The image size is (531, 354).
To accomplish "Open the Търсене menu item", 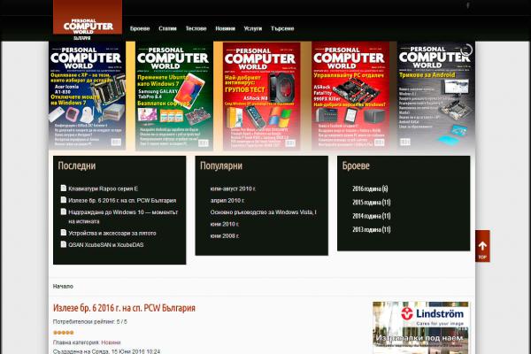I will coord(282,28).
